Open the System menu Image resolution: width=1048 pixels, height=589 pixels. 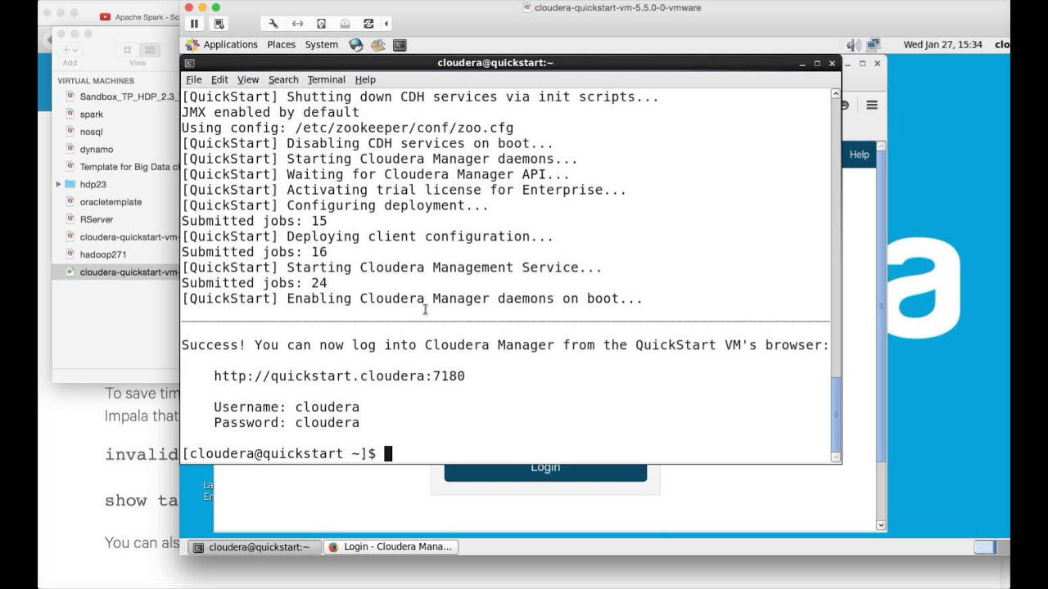(321, 45)
